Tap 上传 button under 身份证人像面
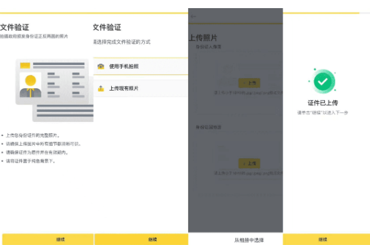Image resolution: width=370 pixels, height=245 pixels. (249, 83)
